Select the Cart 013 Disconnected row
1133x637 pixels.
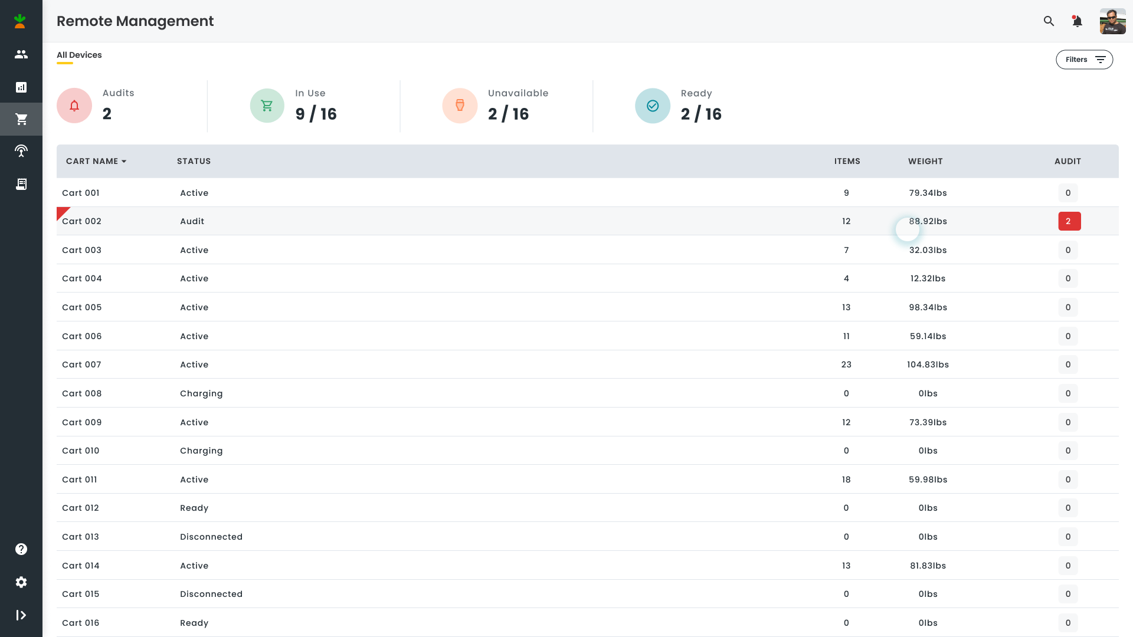point(211,537)
